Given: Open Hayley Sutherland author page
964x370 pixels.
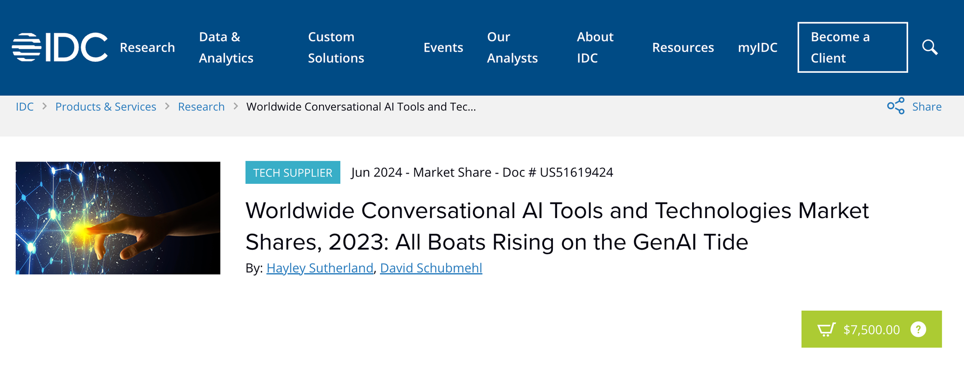Looking at the screenshot, I should tap(320, 268).
